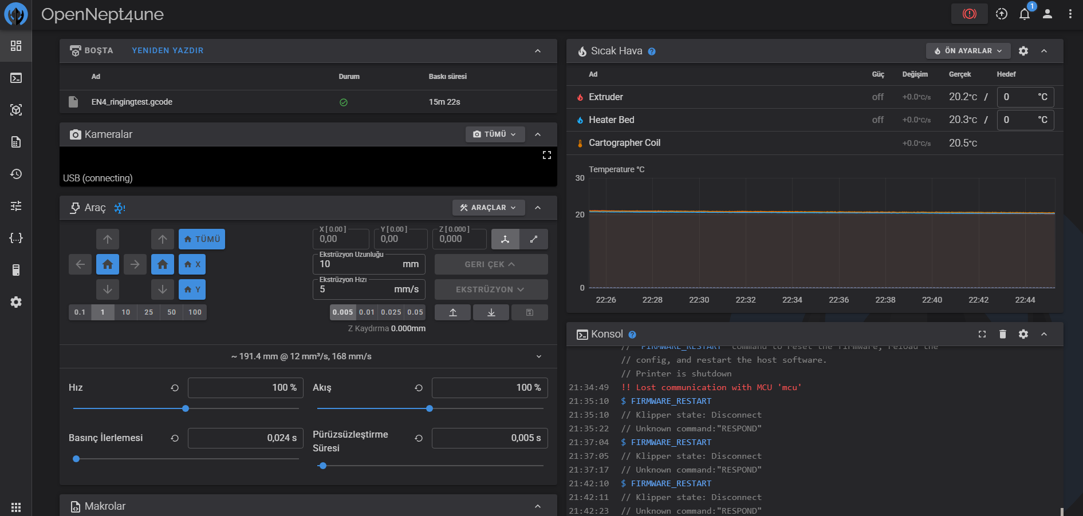The image size is (1083, 516).
Task: Open the notifications bell
Action: pos(1025,14)
